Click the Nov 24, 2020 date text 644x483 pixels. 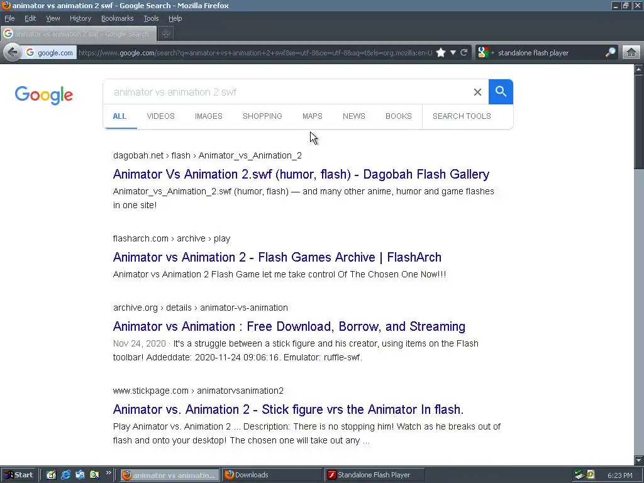[139, 343]
